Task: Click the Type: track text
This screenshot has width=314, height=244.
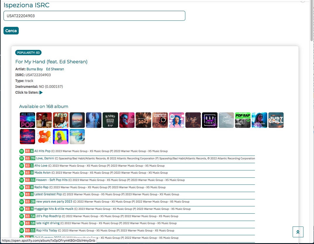Action: [x=24, y=81]
